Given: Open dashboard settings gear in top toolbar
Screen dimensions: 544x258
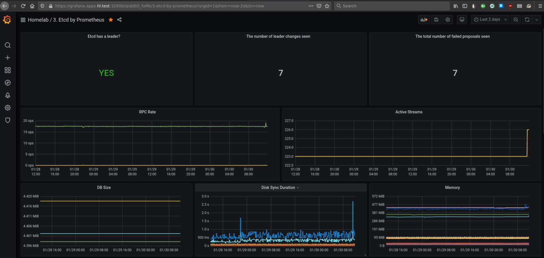Looking at the screenshot, I should (448, 19).
